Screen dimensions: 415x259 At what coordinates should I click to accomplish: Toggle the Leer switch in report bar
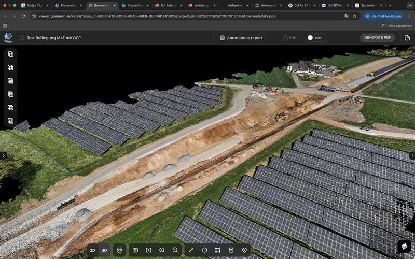point(310,38)
